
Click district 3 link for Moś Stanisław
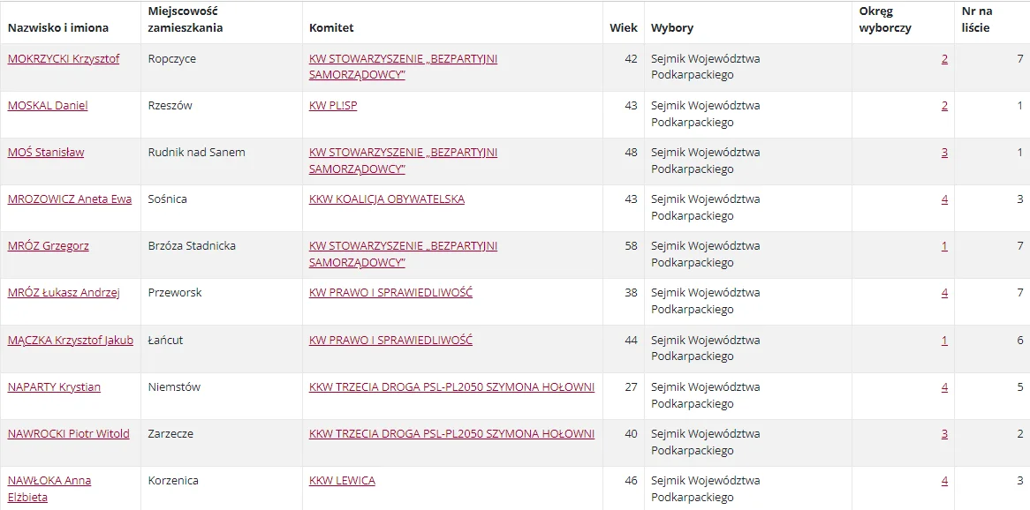tap(944, 153)
